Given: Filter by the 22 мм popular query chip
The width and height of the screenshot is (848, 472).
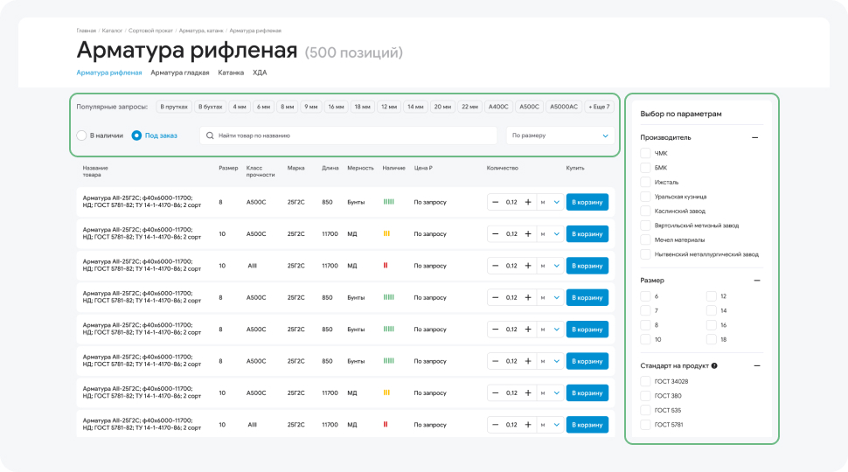Looking at the screenshot, I should pyautogui.click(x=469, y=107).
